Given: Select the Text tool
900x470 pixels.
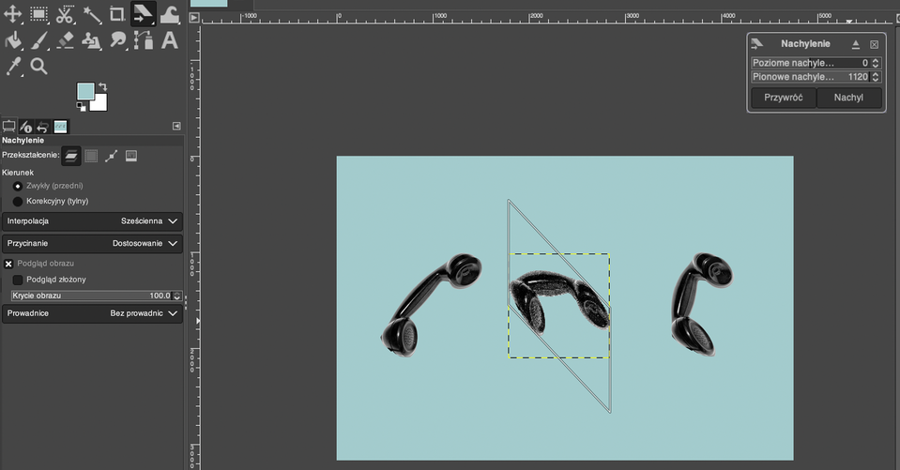Looking at the screenshot, I should pos(170,40).
